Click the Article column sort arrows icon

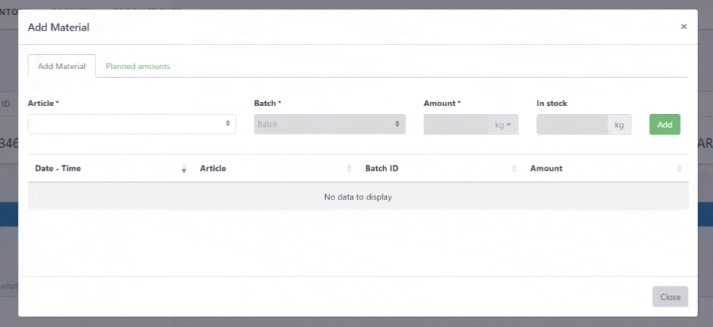coord(349,169)
